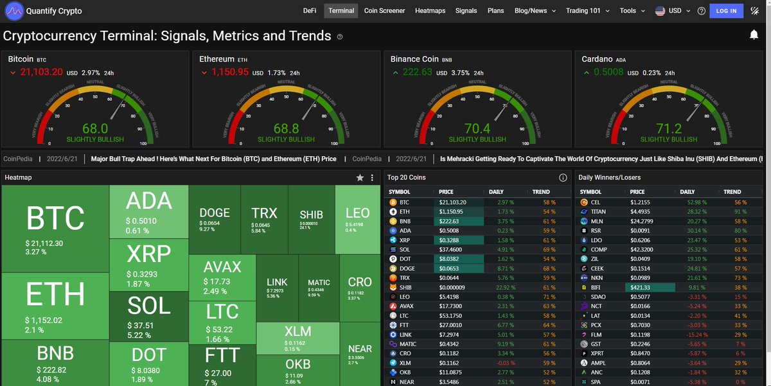Open the Major Bull Trap Ahead headline
Screen dimensions: 771x386
(x=212, y=159)
